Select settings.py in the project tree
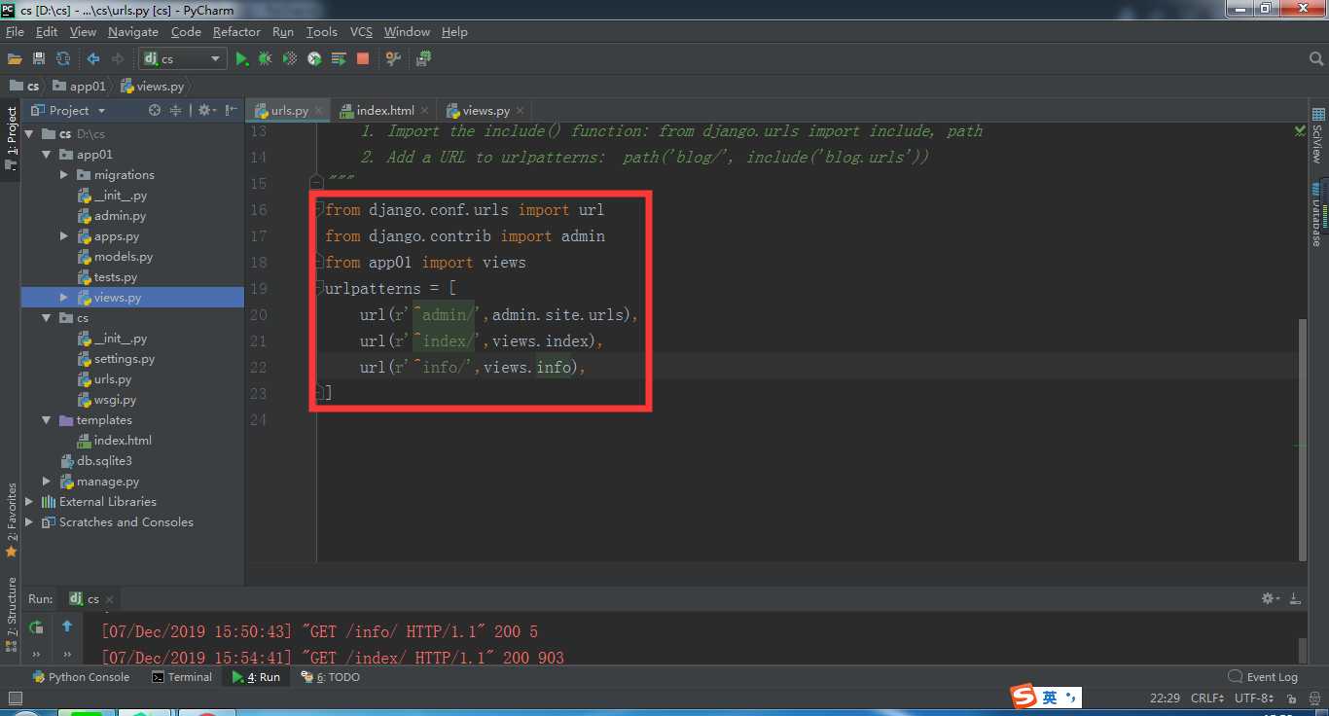This screenshot has height=716, width=1329. click(125, 359)
